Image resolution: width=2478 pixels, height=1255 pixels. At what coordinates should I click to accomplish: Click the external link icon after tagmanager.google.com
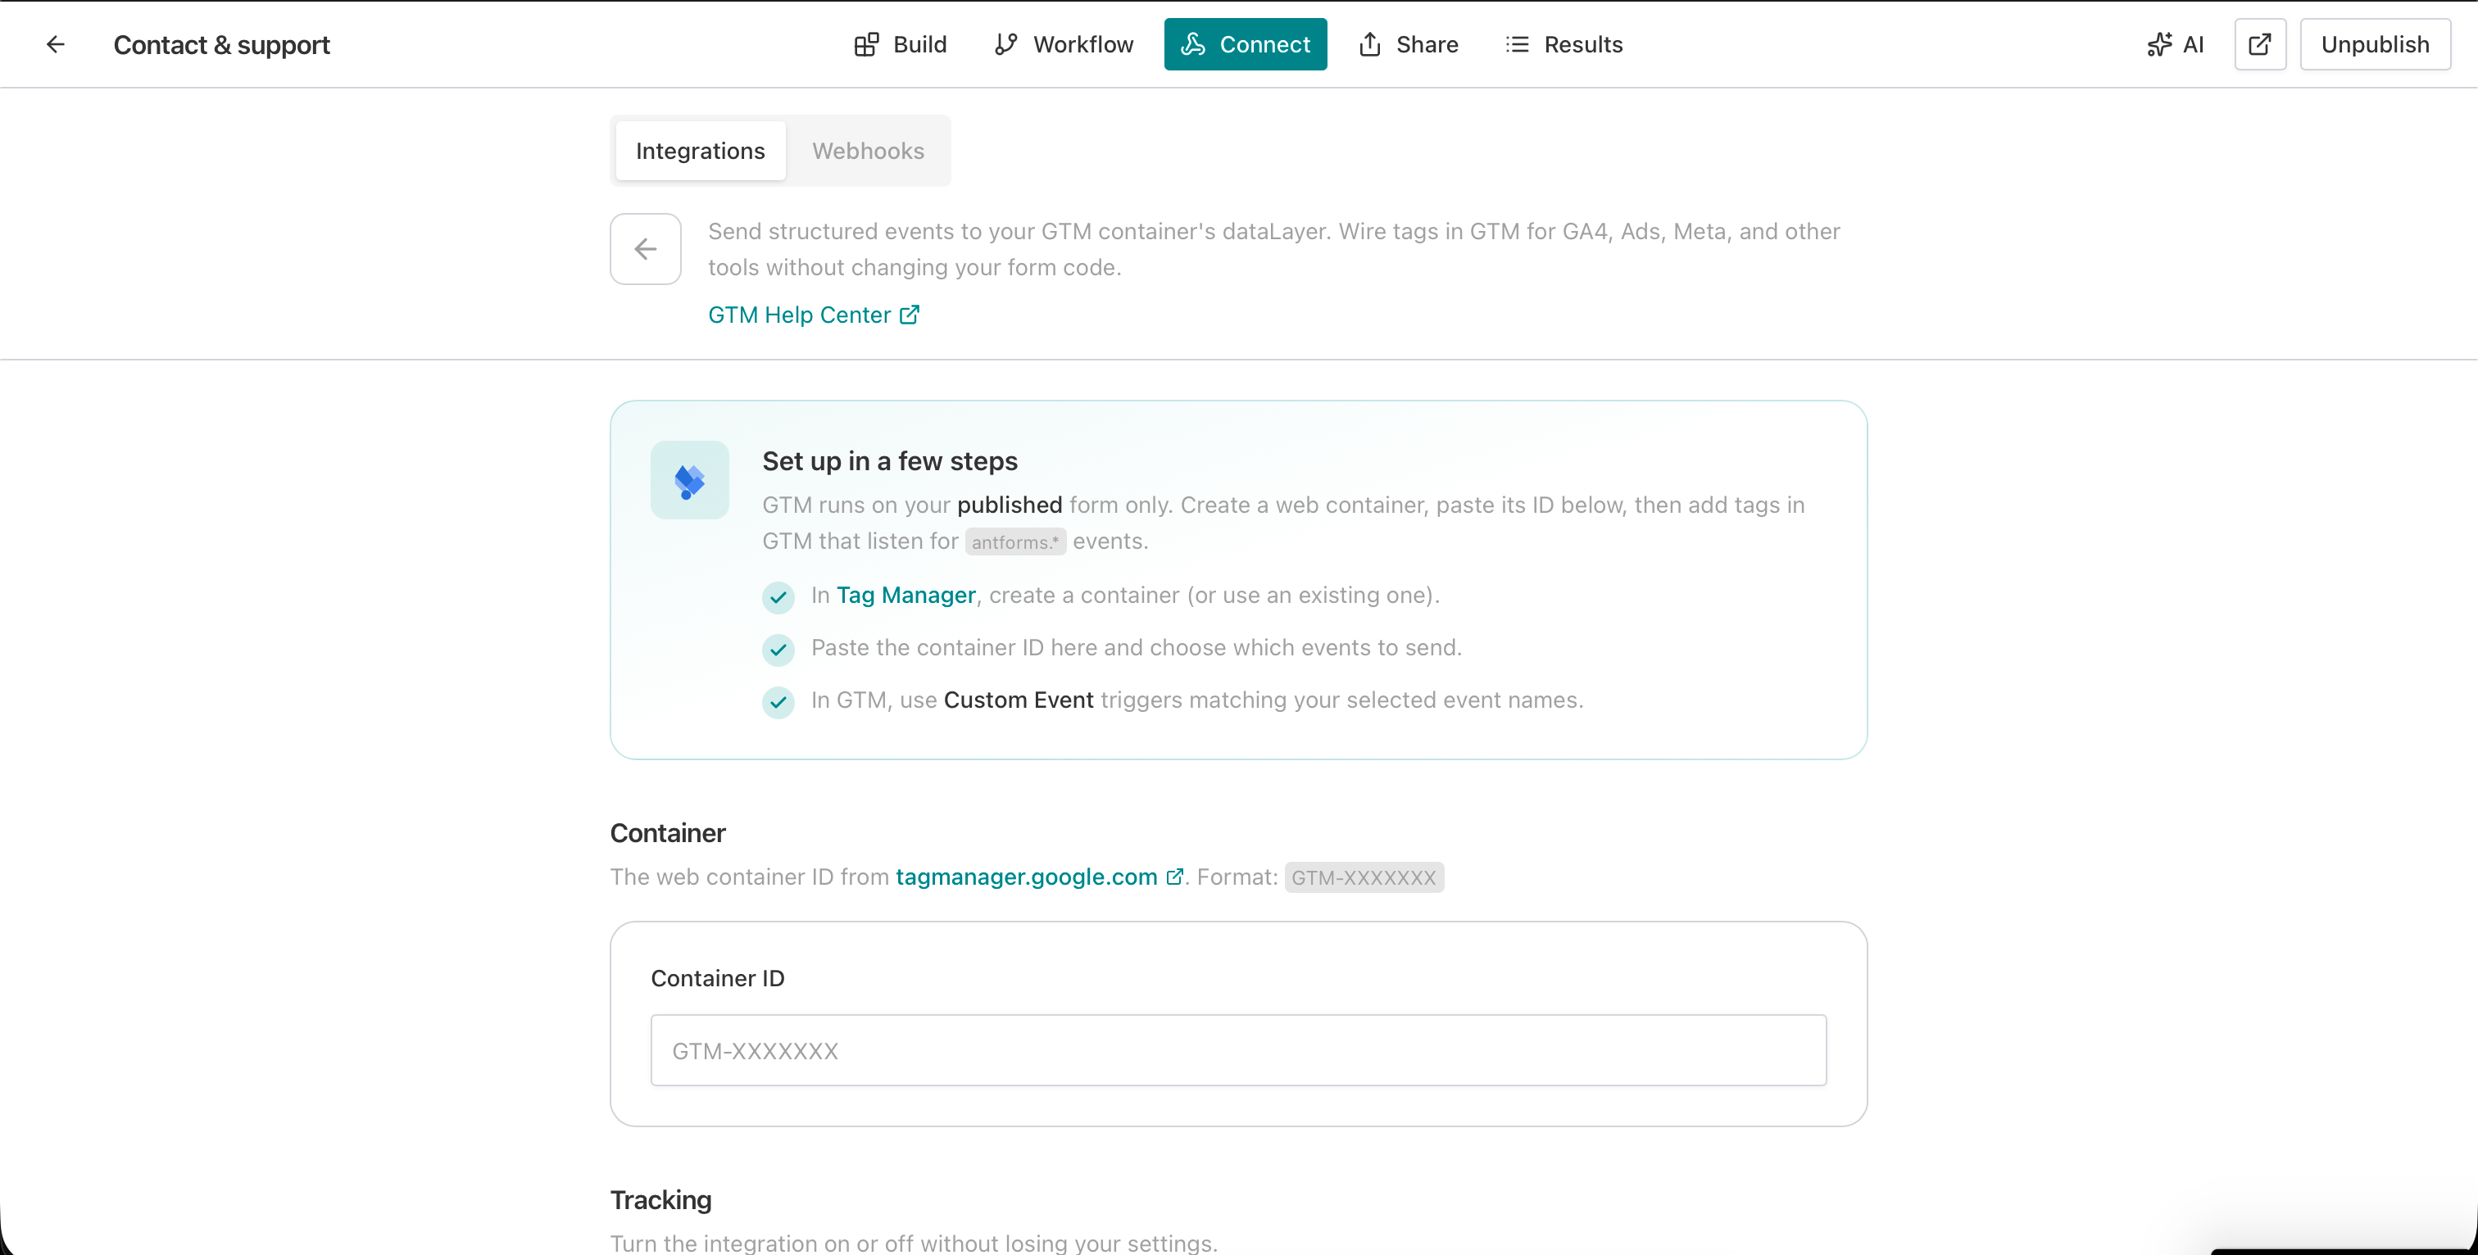point(1174,876)
